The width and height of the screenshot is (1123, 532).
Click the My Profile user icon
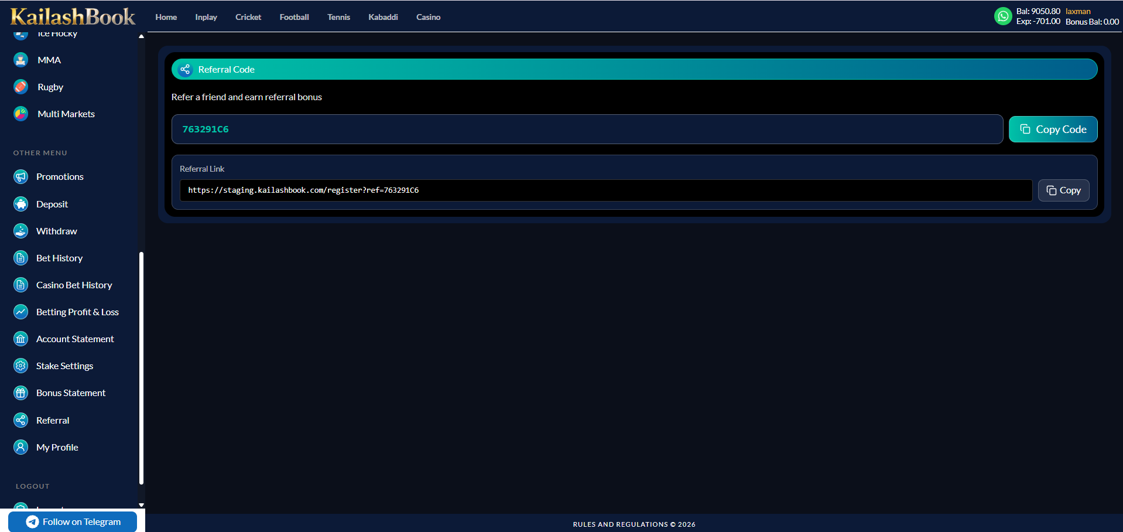point(20,447)
